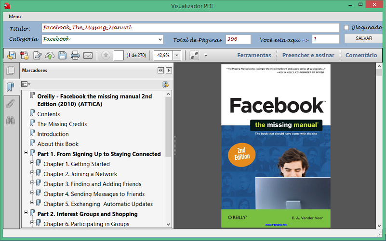Click the Total de Páginas field
The height and width of the screenshot is (241, 386).
238,39
